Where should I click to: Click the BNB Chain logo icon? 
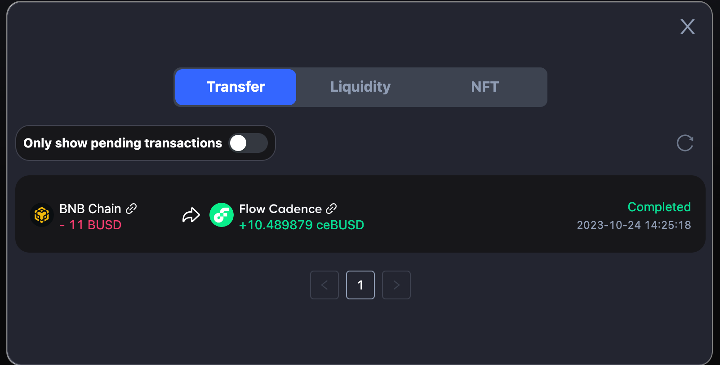[42, 215]
